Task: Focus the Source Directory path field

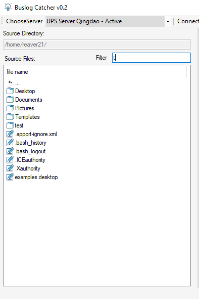Action: 97,45
